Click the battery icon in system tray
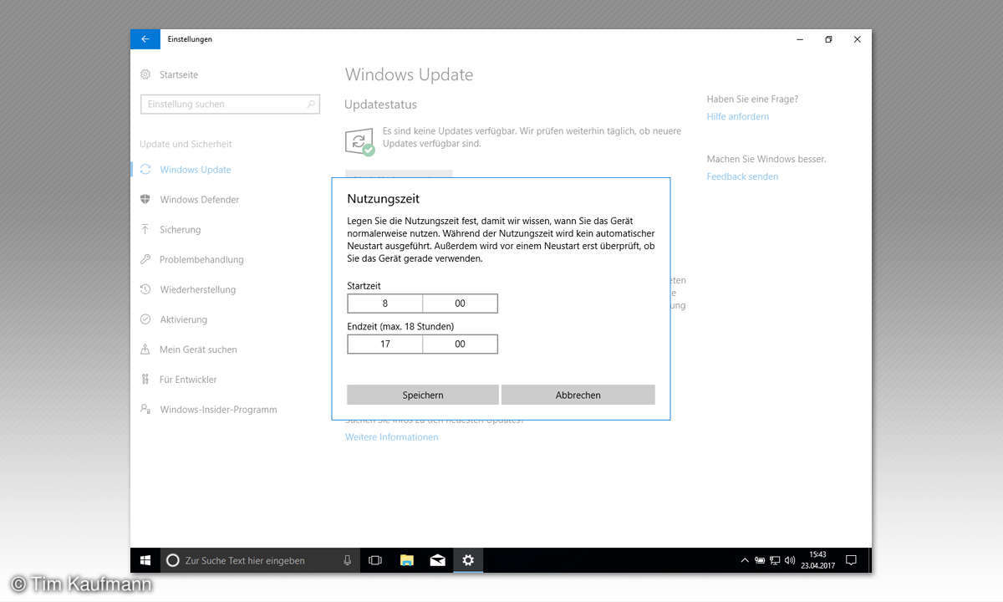The width and height of the screenshot is (1003, 602). [760, 560]
